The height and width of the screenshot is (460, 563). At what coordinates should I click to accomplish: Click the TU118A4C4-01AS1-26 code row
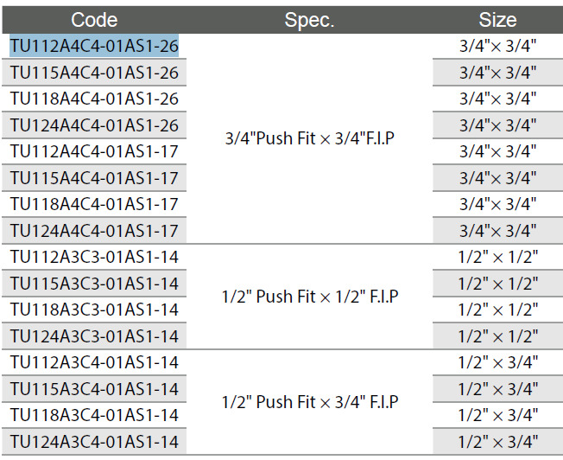(x=94, y=99)
